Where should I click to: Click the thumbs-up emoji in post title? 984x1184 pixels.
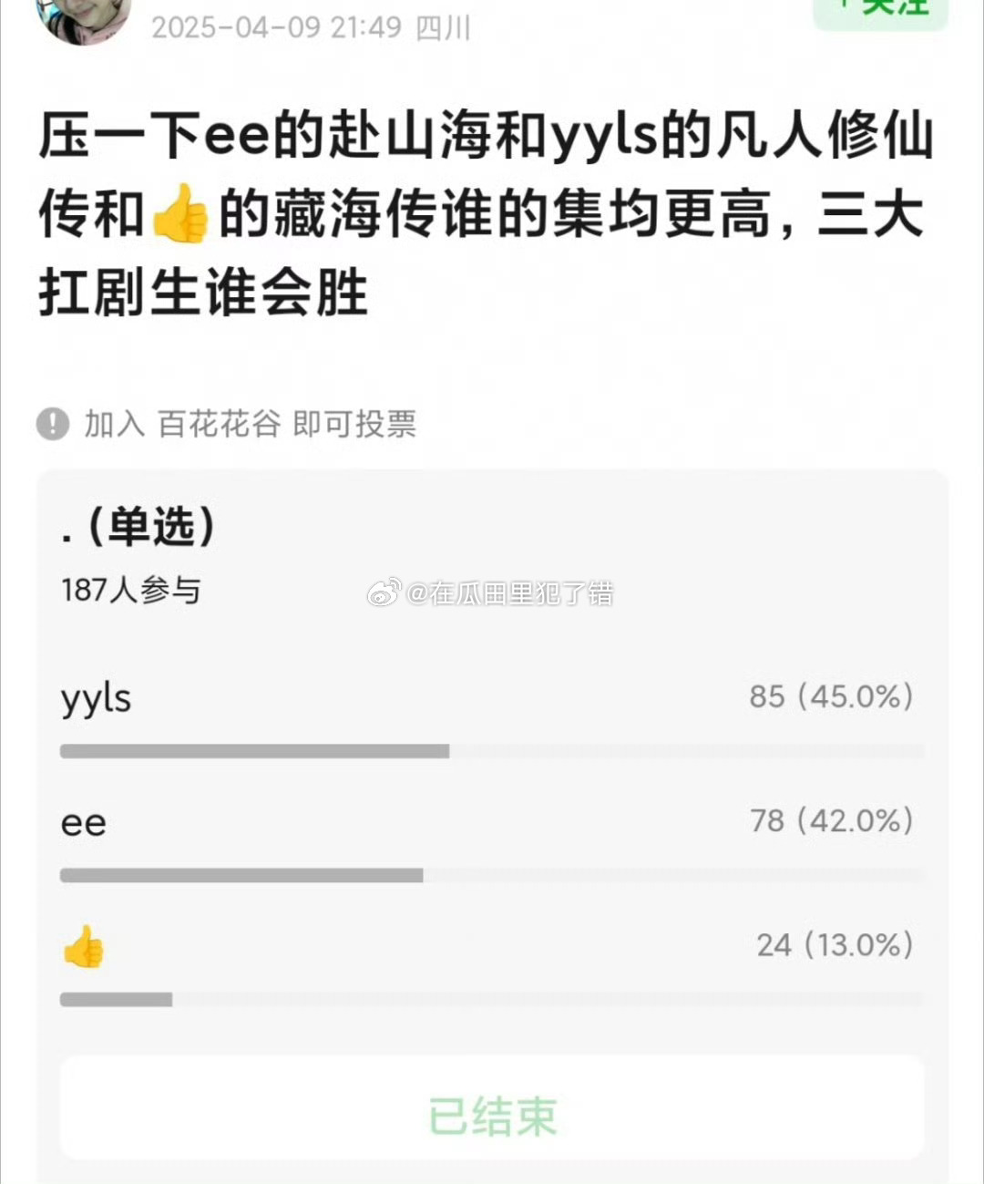coord(180,213)
